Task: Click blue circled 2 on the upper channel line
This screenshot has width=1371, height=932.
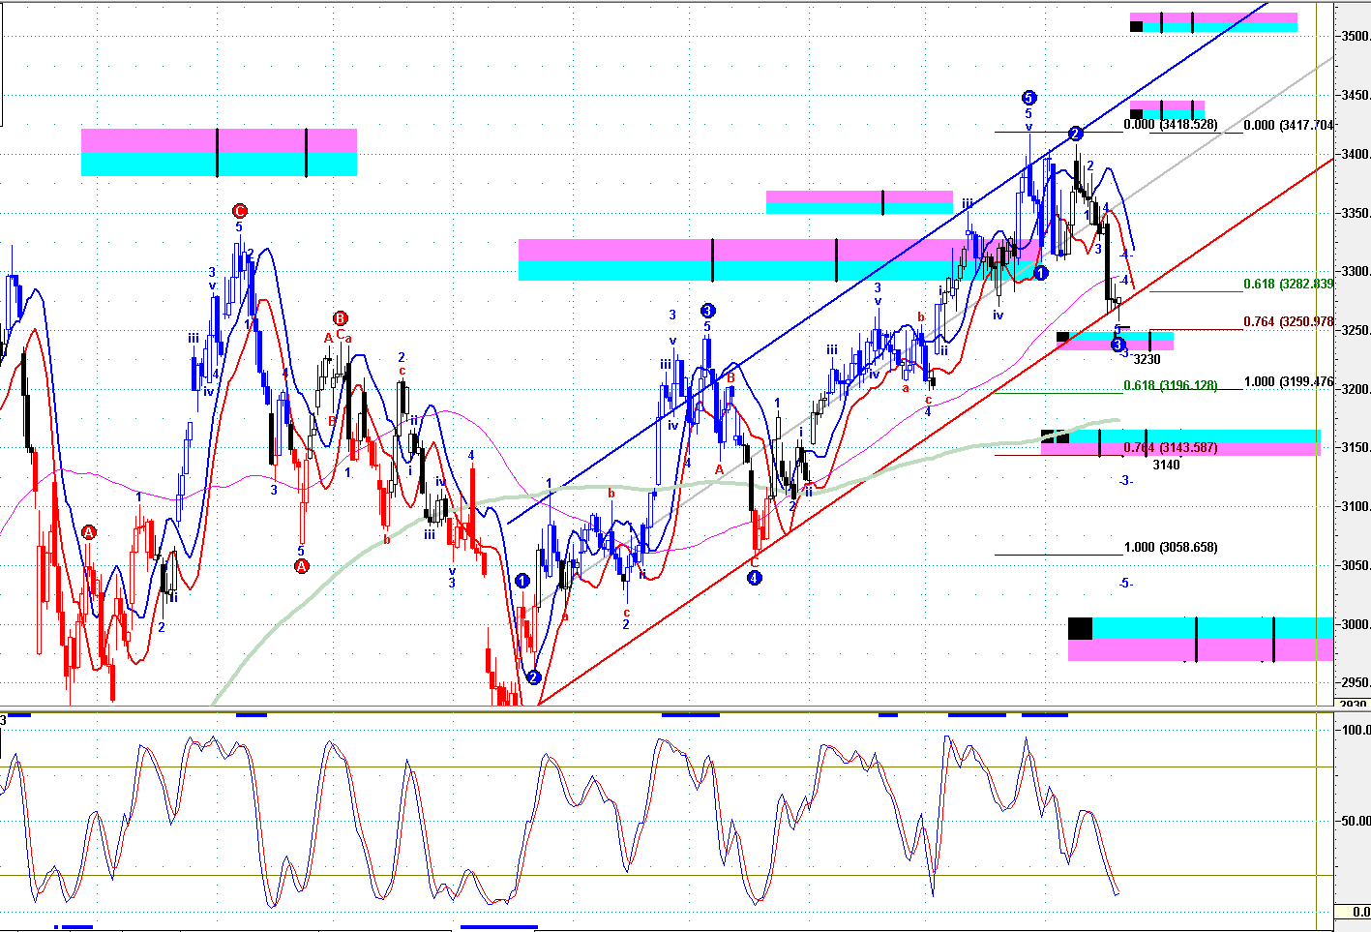Action: (x=1075, y=133)
